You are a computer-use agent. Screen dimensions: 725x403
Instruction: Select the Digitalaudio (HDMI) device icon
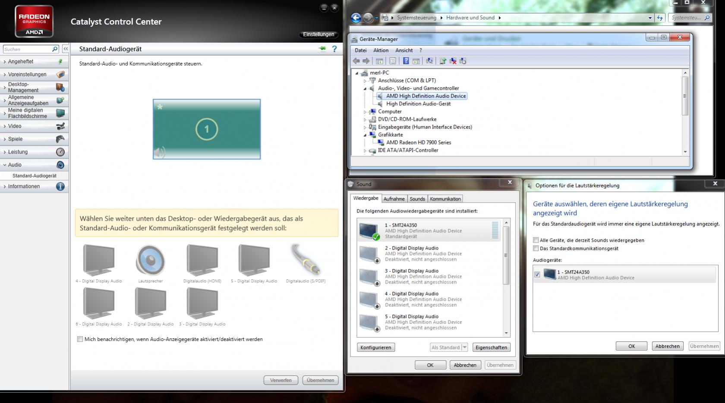click(x=202, y=260)
